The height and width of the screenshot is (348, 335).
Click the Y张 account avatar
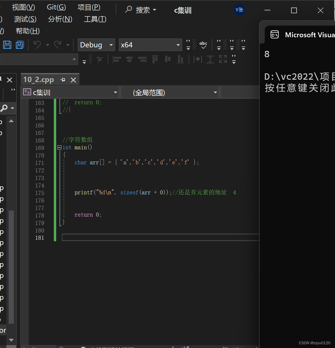tap(239, 10)
